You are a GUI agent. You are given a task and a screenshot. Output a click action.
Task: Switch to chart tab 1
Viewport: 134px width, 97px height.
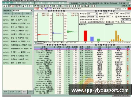pos(36,43)
